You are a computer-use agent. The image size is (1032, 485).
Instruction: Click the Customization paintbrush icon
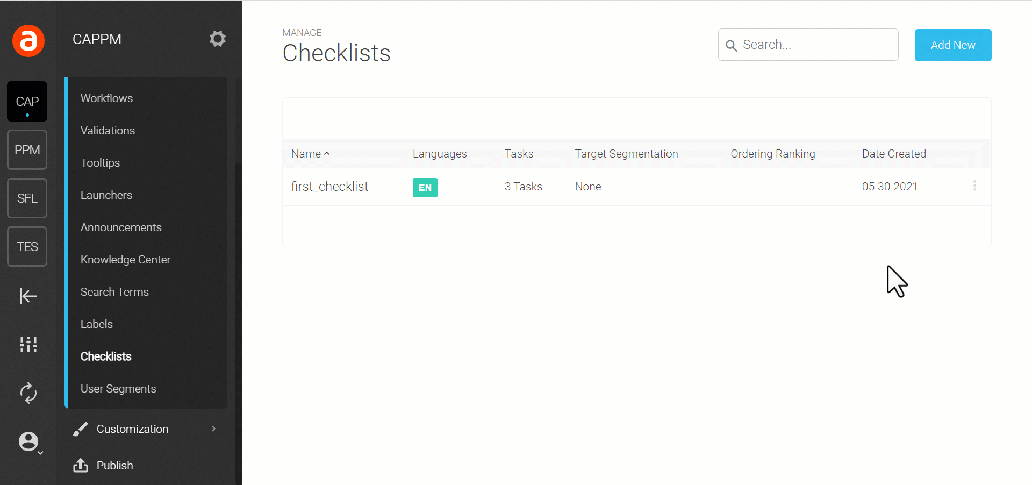click(80, 429)
